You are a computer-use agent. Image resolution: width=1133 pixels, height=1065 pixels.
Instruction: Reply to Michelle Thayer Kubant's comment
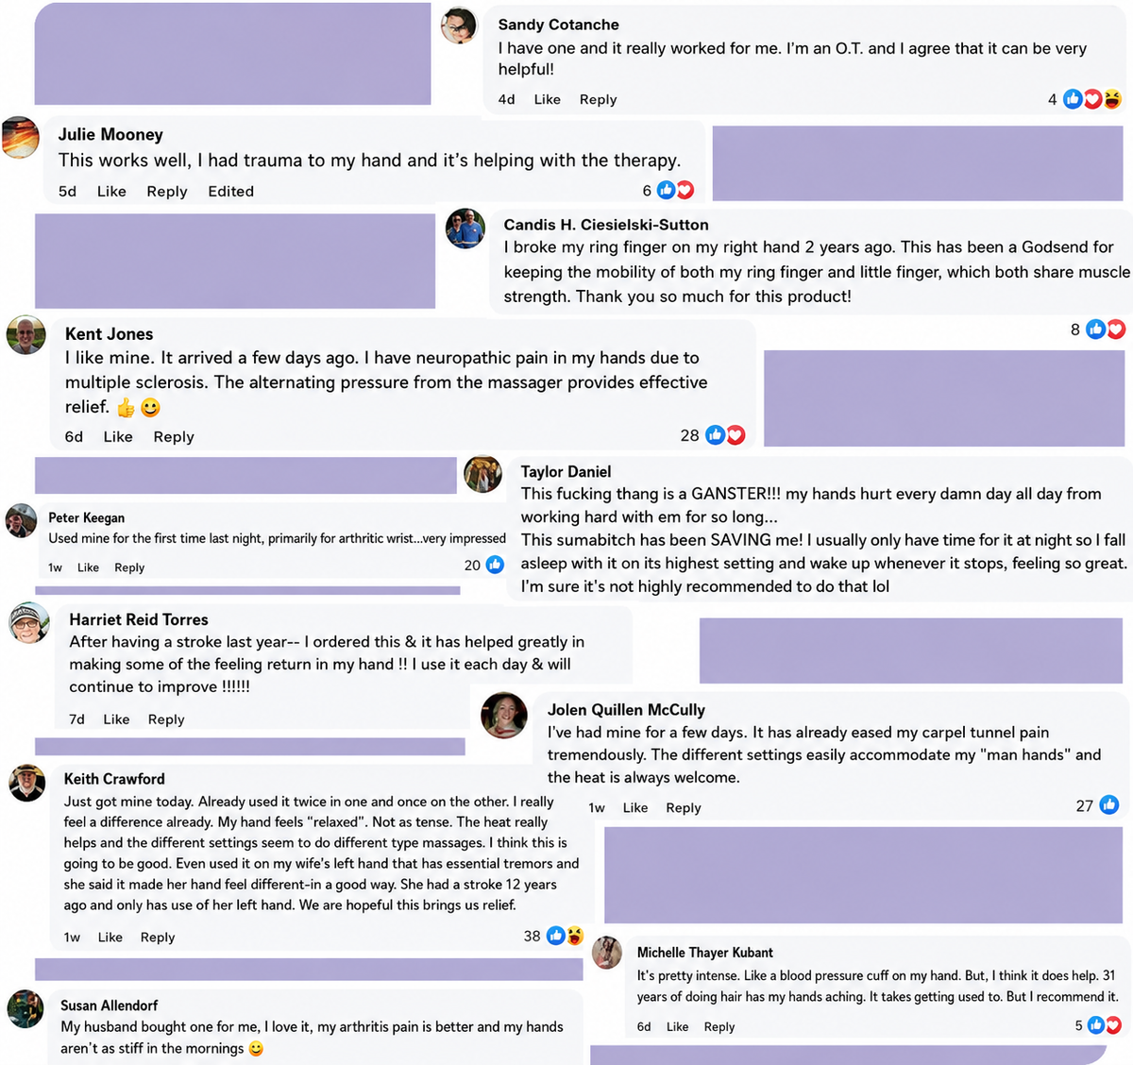719,1026
